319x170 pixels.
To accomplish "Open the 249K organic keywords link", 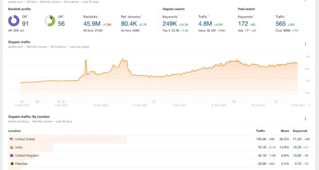I will pyautogui.click(x=170, y=24).
